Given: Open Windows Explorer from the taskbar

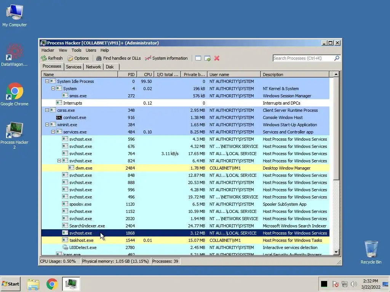Looking at the screenshot, I should click(33, 284).
